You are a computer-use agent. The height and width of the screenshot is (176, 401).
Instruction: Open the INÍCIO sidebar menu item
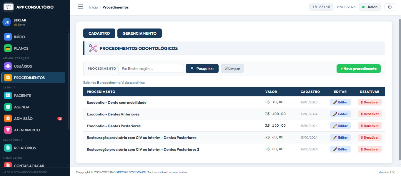click(34, 37)
